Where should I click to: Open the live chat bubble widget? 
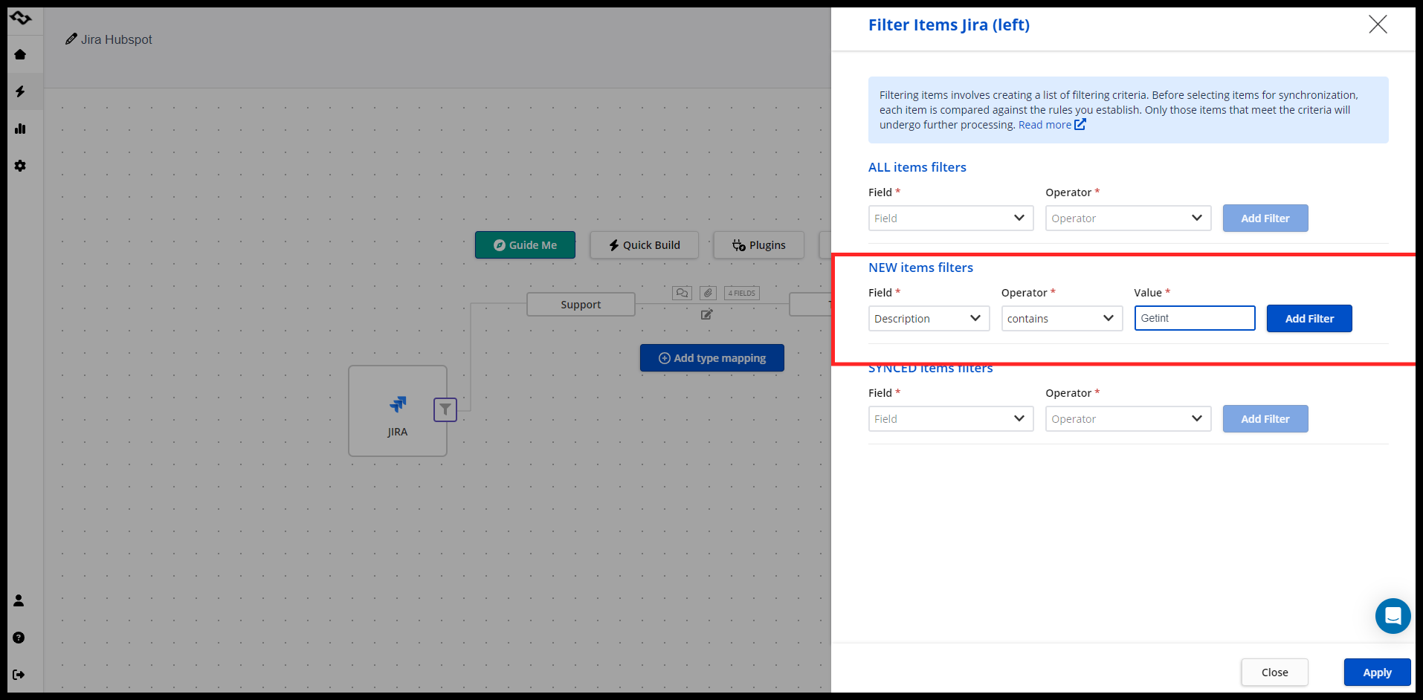(x=1393, y=615)
